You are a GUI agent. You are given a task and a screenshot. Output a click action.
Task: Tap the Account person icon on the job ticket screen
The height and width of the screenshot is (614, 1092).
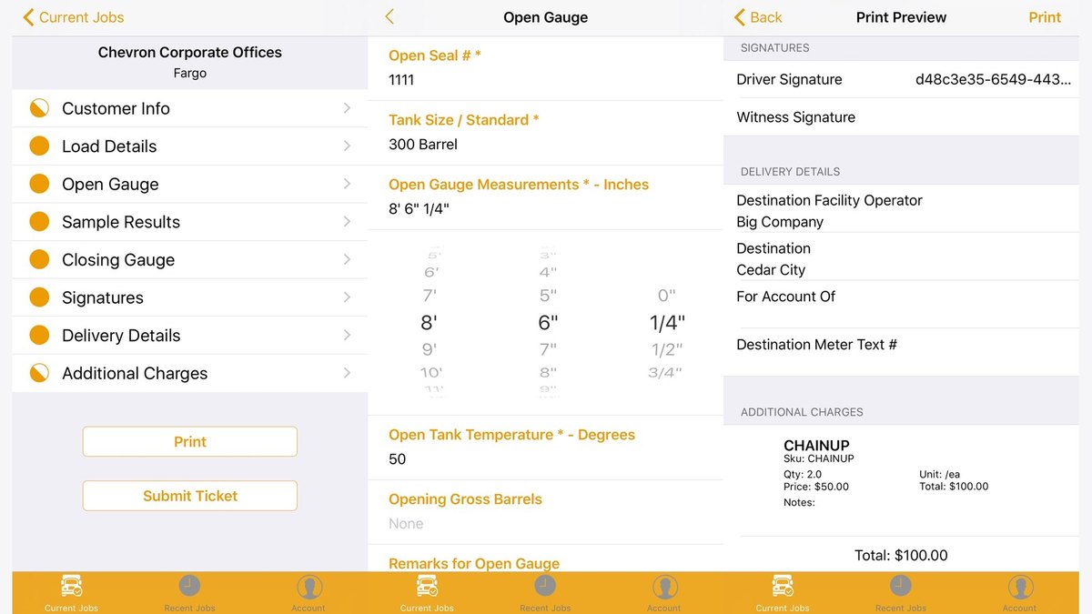(x=308, y=587)
